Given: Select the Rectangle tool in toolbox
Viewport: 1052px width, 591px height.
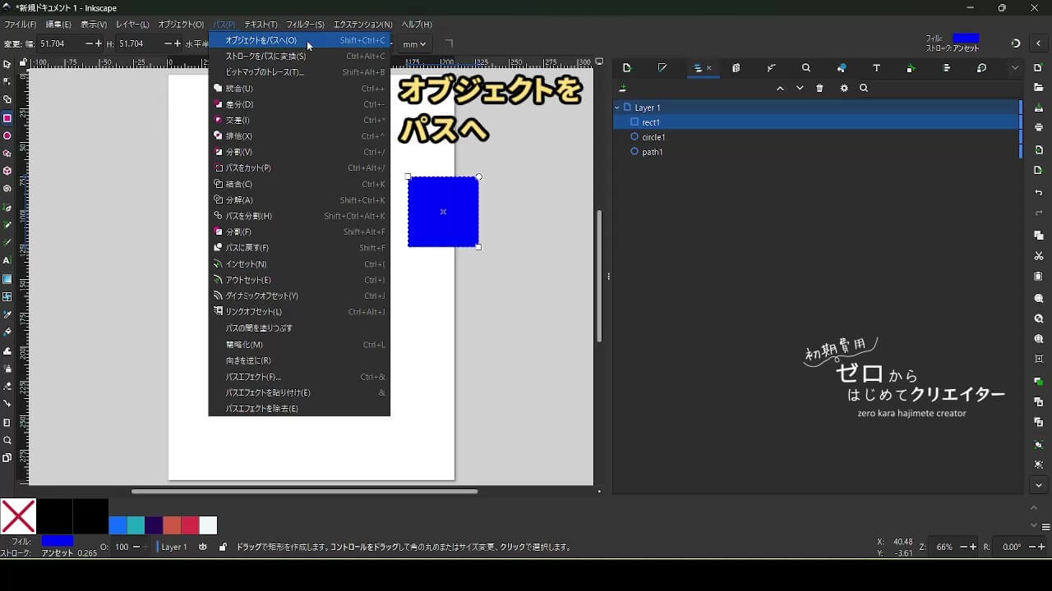Looking at the screenshot, I should (x=7, y=118).
